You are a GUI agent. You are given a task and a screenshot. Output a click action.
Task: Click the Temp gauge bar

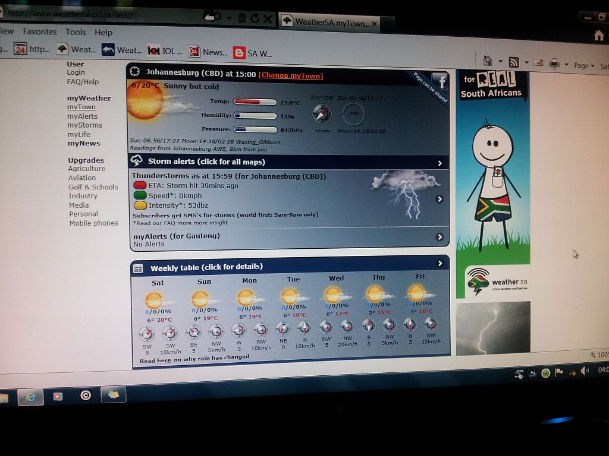point(255,102)
